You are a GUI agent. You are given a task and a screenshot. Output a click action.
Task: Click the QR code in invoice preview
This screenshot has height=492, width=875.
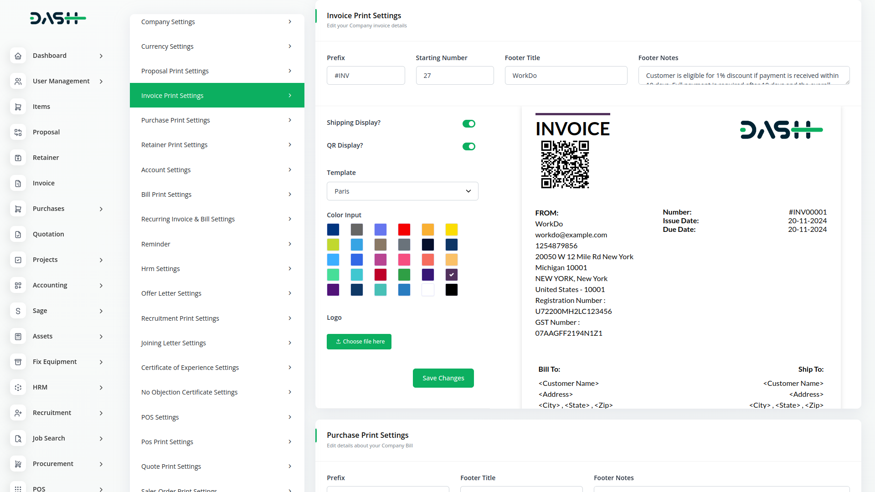(x=565, y=164)
